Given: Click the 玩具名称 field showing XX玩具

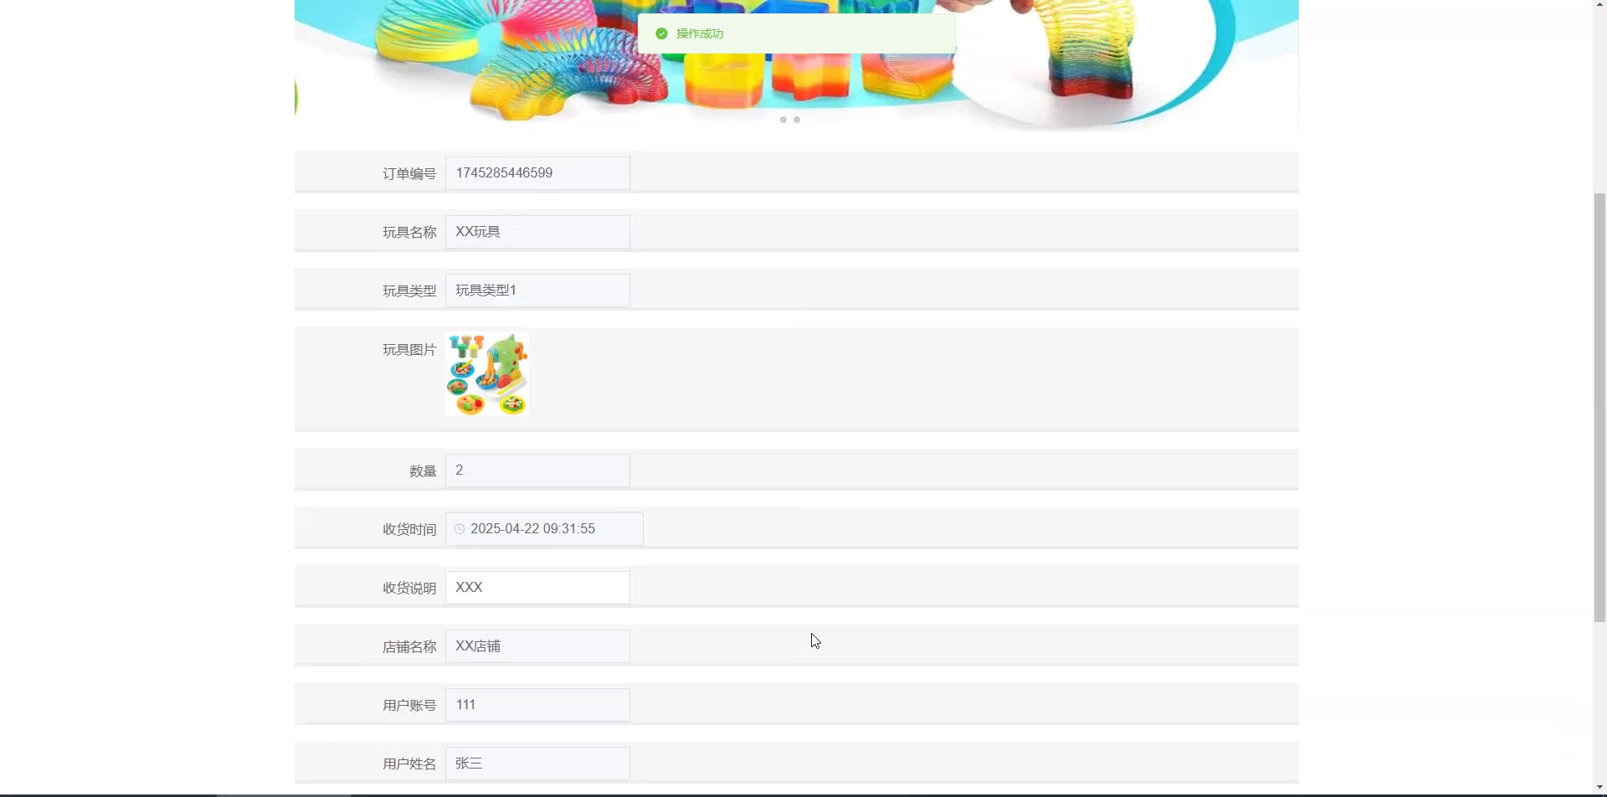Looking at the screenshot, I should click(537, 232).
